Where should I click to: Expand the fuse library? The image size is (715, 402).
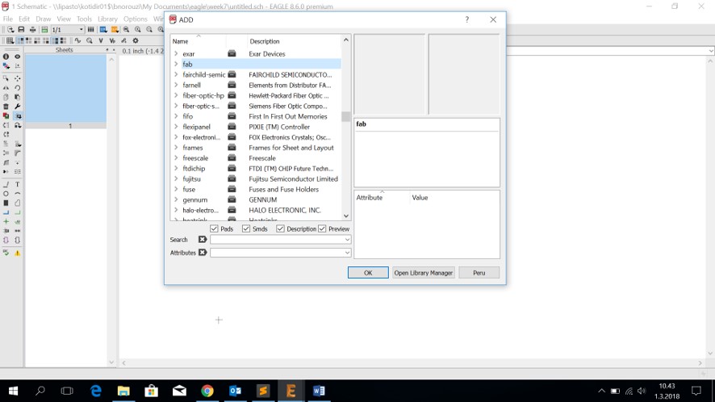176,190
